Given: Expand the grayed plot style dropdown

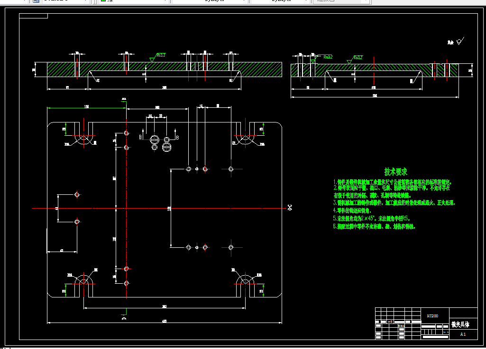Looking at the screenshot, I should point(341,1).
